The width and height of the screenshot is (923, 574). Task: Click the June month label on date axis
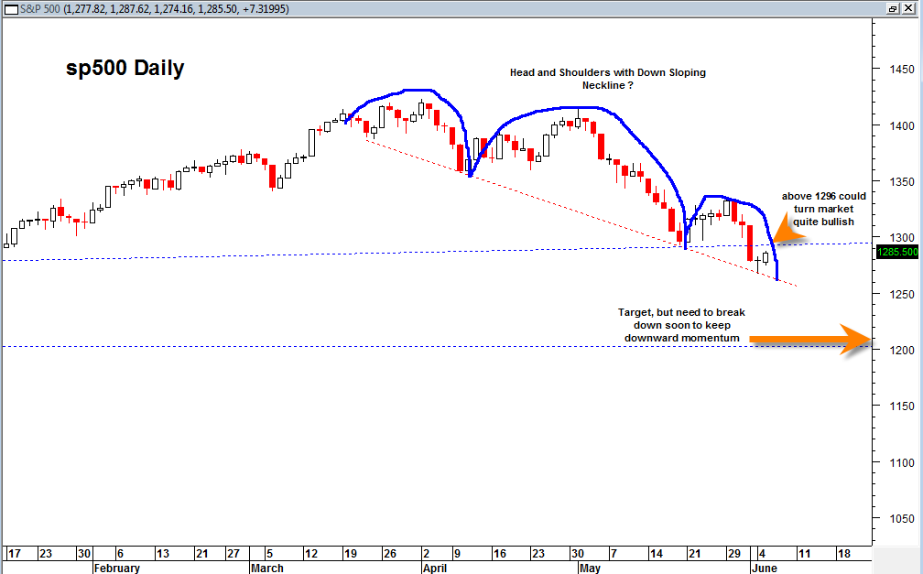tap(764, 569)
